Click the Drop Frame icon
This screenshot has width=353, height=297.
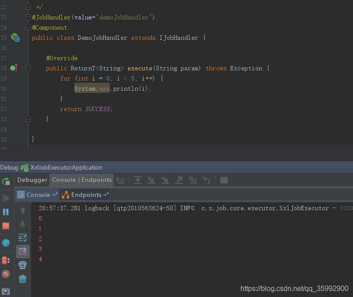(x=193, y=180)
